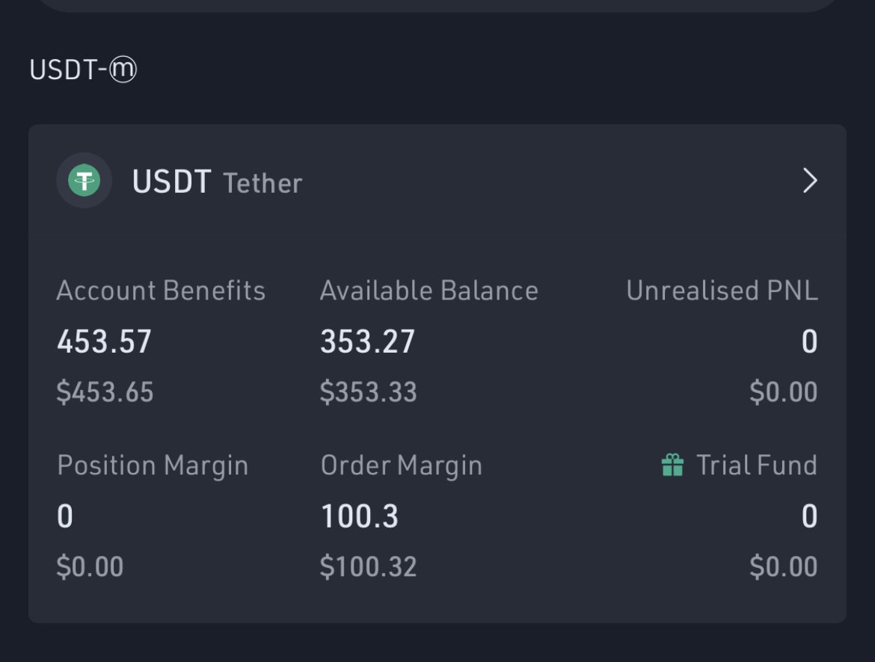Tap the Position Margin label

click(x=153, y=465)
